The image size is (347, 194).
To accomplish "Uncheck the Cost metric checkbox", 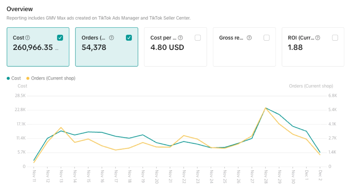I will [60, 38].
